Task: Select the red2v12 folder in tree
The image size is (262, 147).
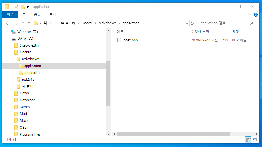Action: coord(28,80)
